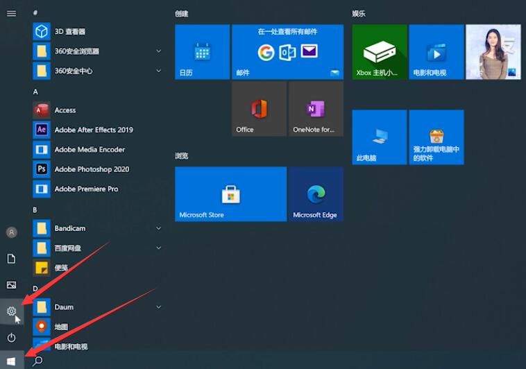Launch 3D 查看器 from app list
Screen dimensions: 526x369
pyautogui.click(x=97, y=31)
